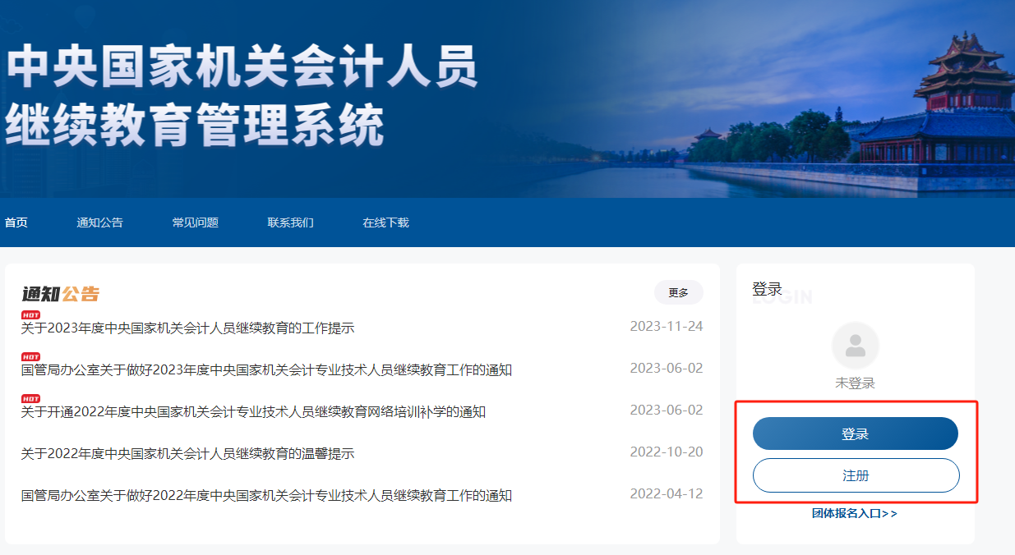Click the 登录 button to sign in
The height and width of the screenshot is (555, 1015).
[x=855, y=433]
